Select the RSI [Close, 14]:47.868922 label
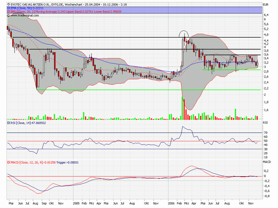The height and width of the screenshot is (208, 278). (28, 123)
